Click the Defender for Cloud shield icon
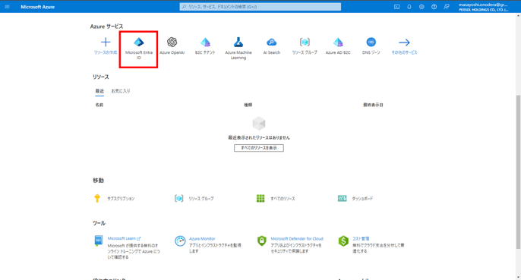This screenshot has height=280, width=521. point(262,241)
